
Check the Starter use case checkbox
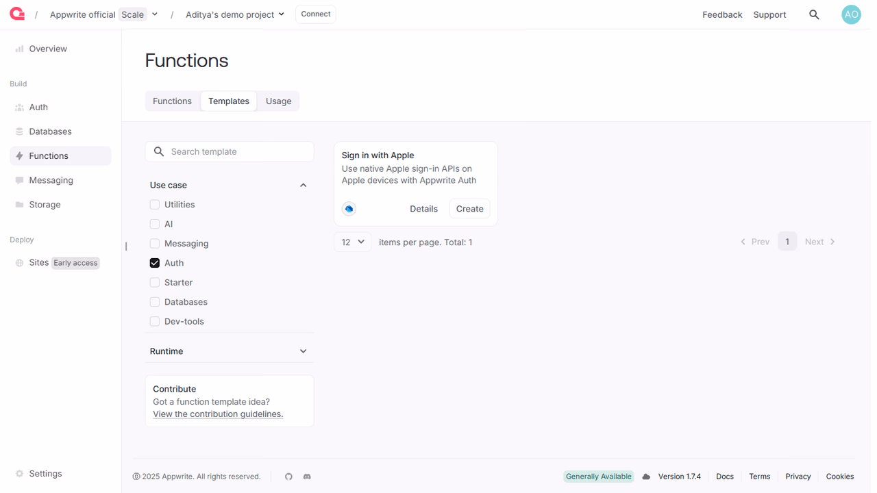[x=155, y=283]
